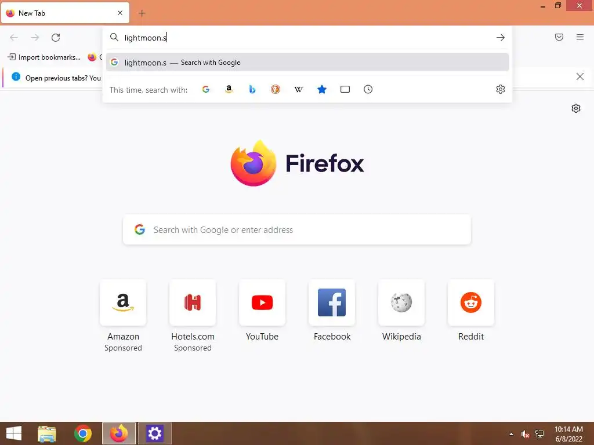Open the Settings app in the taskbar
Viewport: 594px width, 445px height.
pyautogui.click(x=154, y=433)
